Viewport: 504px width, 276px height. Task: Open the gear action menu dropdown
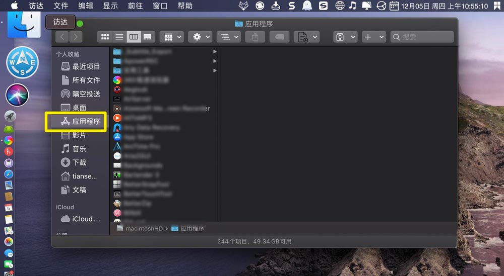click(x=200, y=37)
